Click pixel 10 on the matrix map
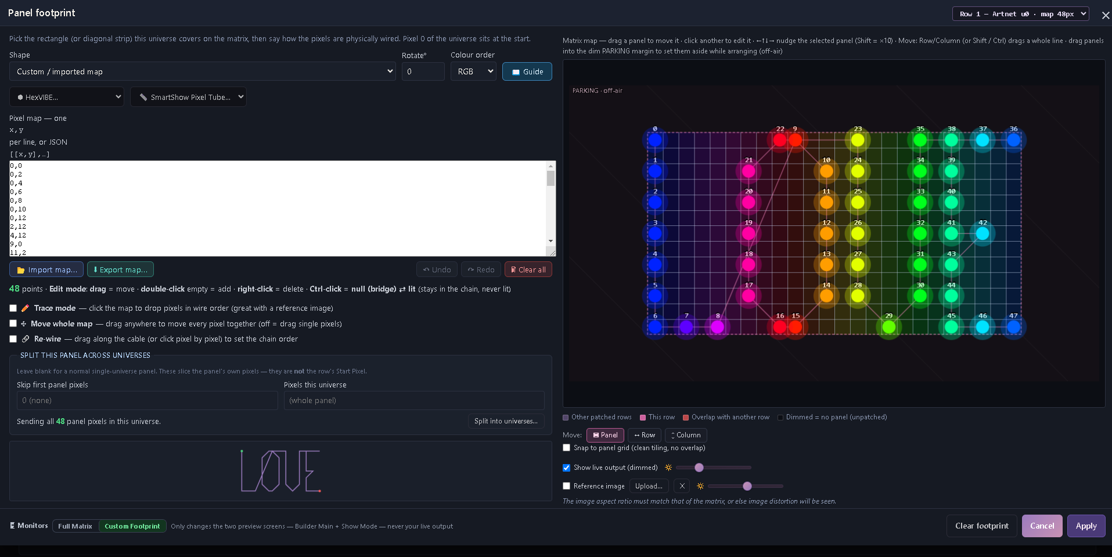This screenshot has width=1112, height=557. 826,171
